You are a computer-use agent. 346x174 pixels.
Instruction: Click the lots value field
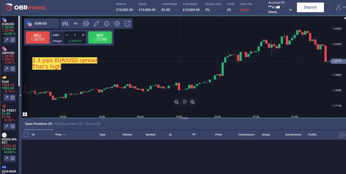[75, 35]
